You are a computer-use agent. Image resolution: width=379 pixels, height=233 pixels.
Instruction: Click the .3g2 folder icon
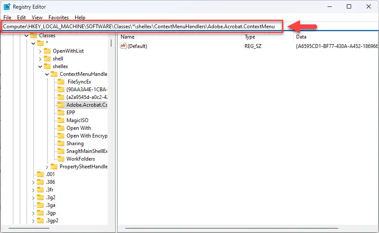point(40,197)
